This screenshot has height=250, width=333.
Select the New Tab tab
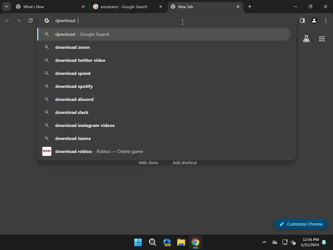click(x=205, y=7)
